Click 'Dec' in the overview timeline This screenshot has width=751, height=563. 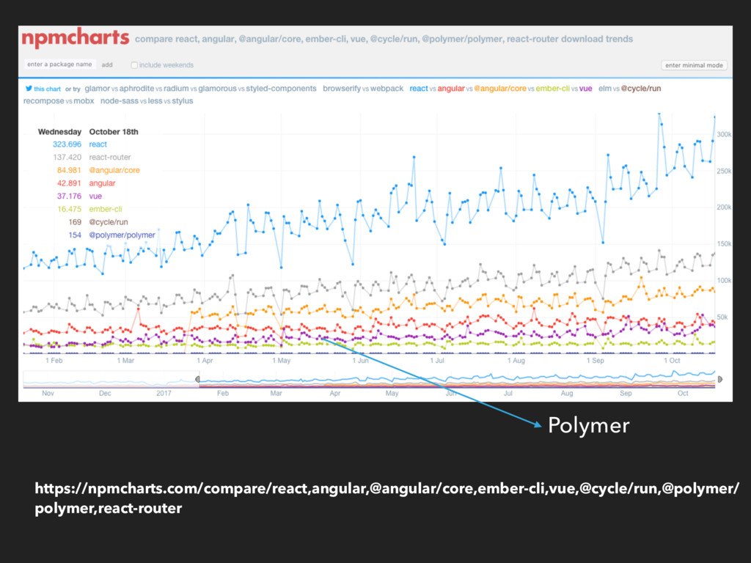[x=105, y=393]
